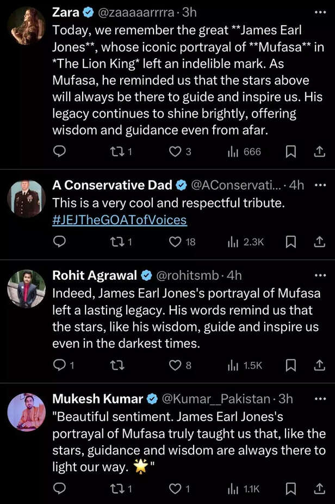The width and height of the screenshot is (335, 504).
Task: Open the reply icon on Mukesh Kumar's tweet
Action: point(59,489)
